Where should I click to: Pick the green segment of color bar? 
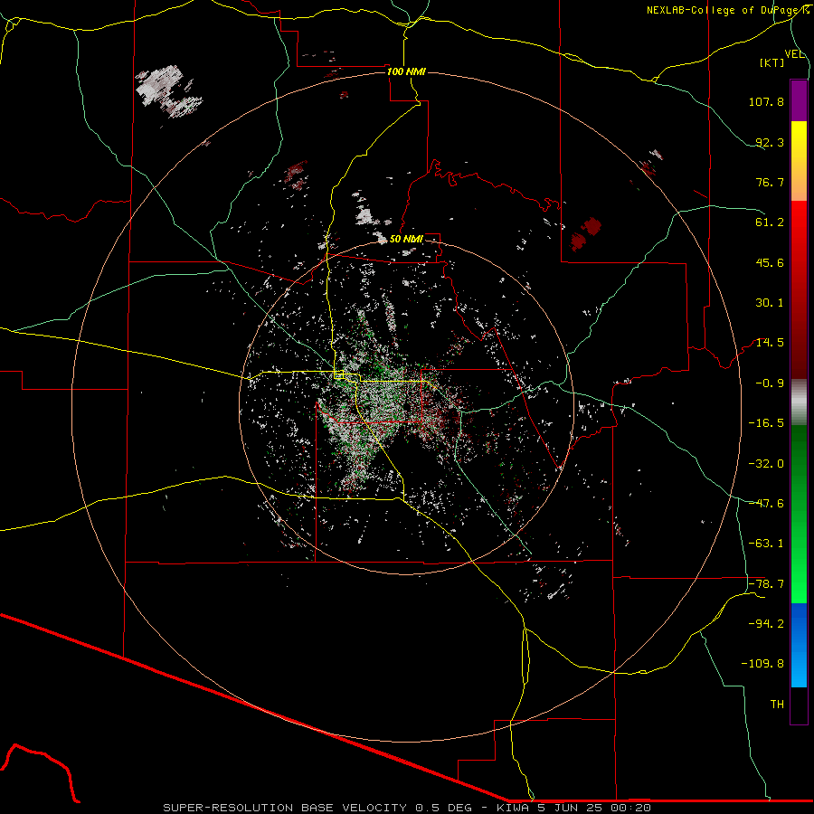(x=799, y=514)
